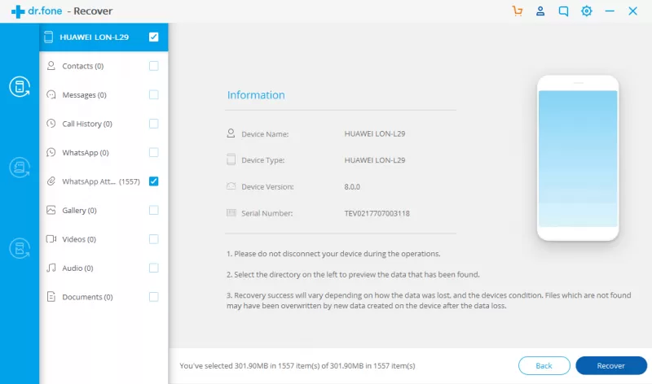Click the Contacts person icon
Image resolution: width=652 pixels, height=384 pixels.
pos(51,66)
